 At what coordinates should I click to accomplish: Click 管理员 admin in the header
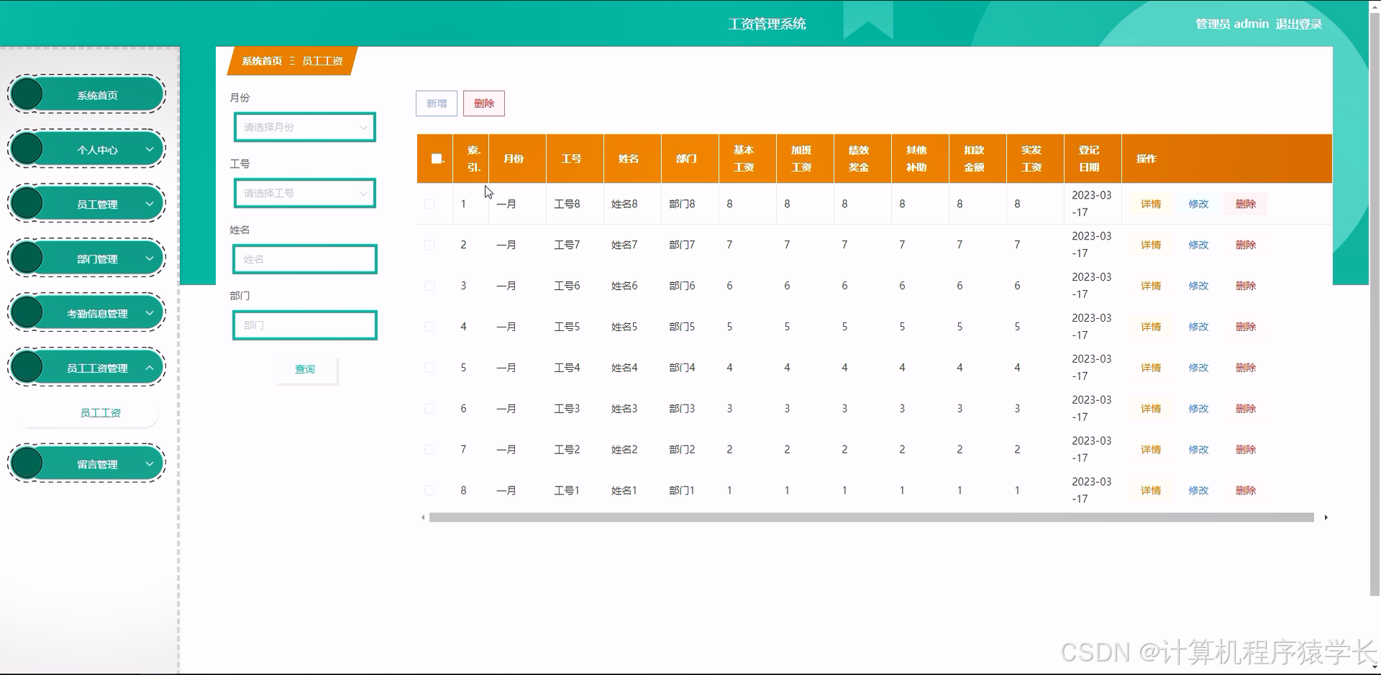[x=1232, y=24]
